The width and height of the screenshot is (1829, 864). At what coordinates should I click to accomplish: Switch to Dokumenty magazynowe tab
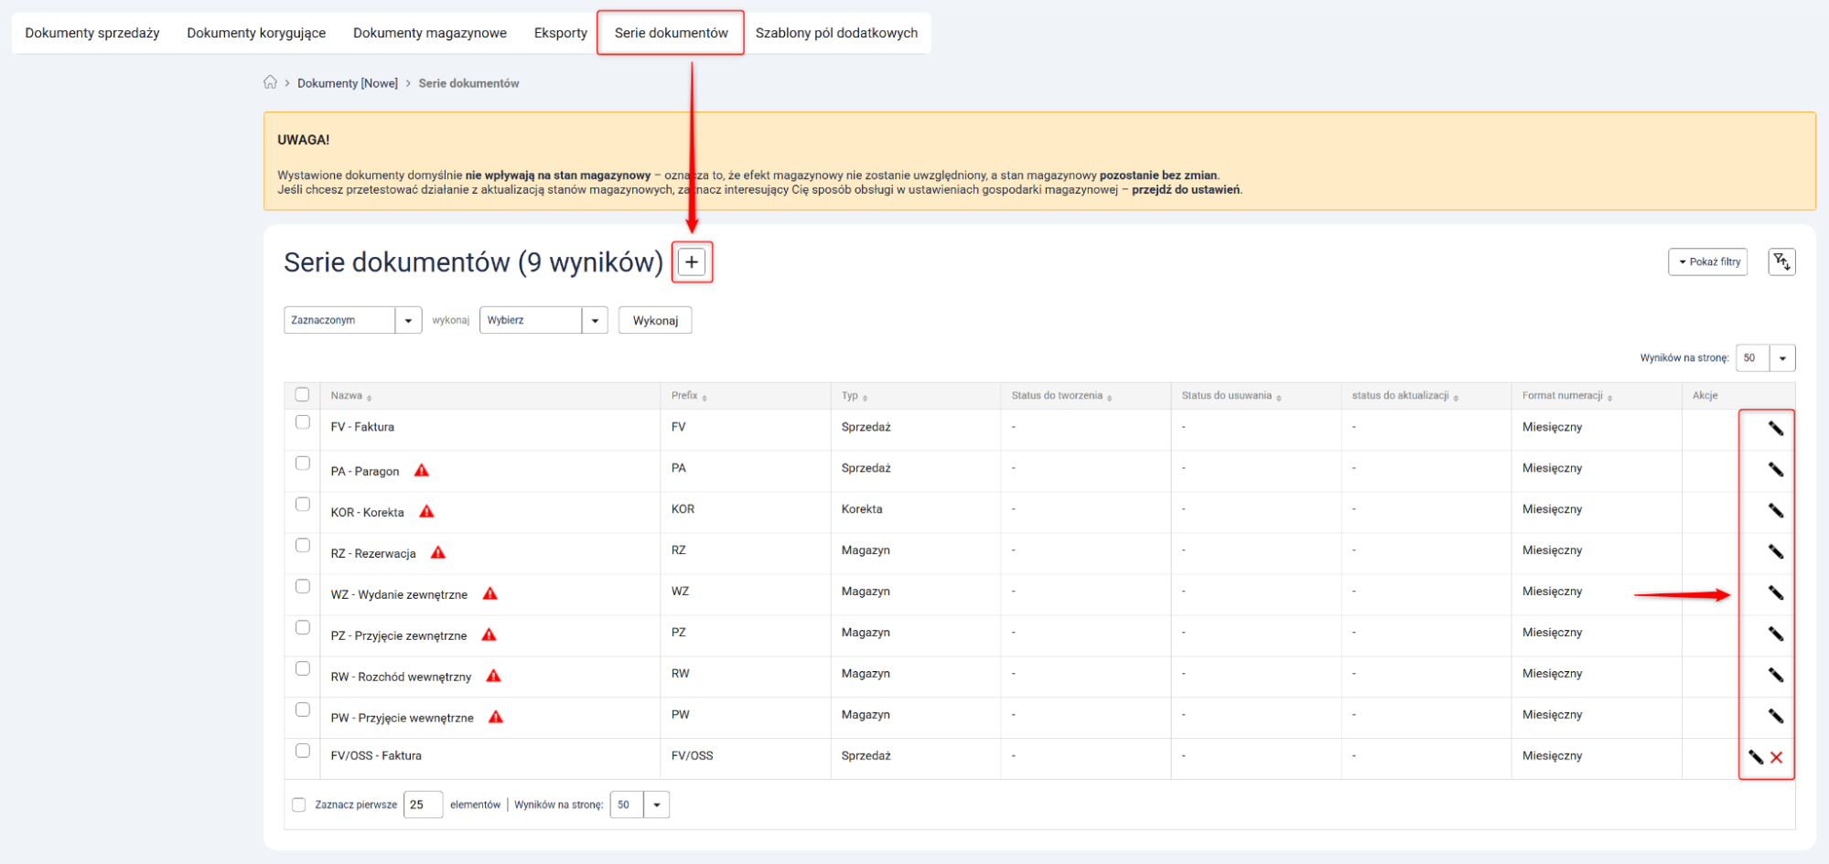(x=429, y=33)
